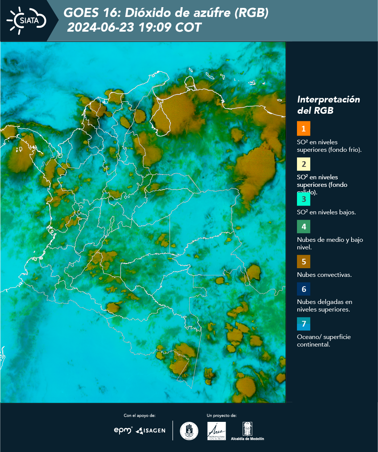Viewport: 378px width, 452px height.
Task: Click the GOES 16 satellite map image
Action: click(x=143, y=222)
